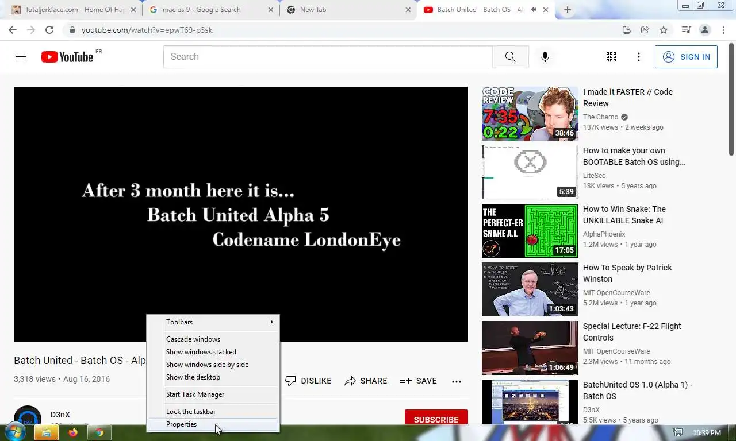Image resolution: width=736 pixels, height=441 pixels.
Task: Open the Windows Start button
Action: point(14,432)
